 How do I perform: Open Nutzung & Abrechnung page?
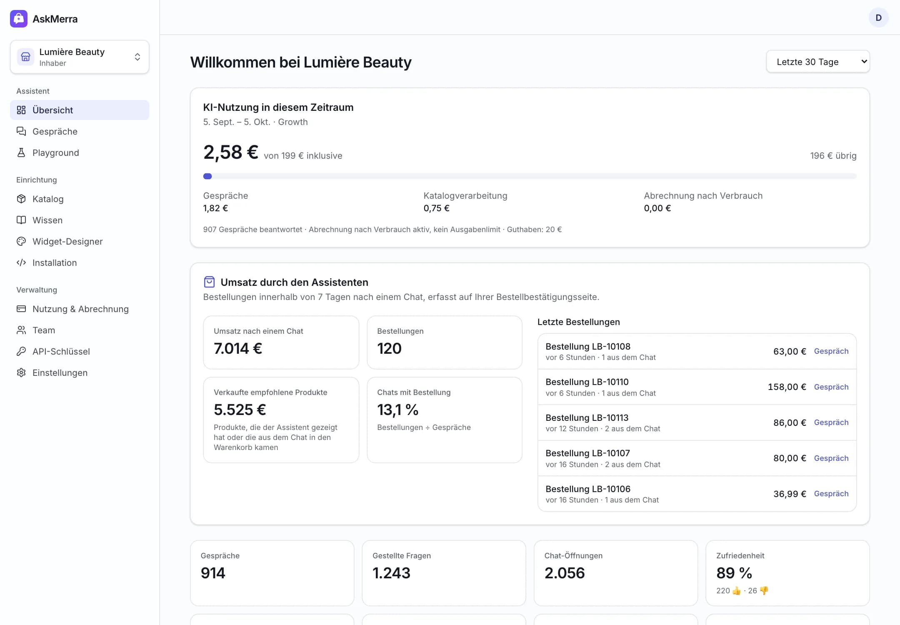tap(80, 309)
